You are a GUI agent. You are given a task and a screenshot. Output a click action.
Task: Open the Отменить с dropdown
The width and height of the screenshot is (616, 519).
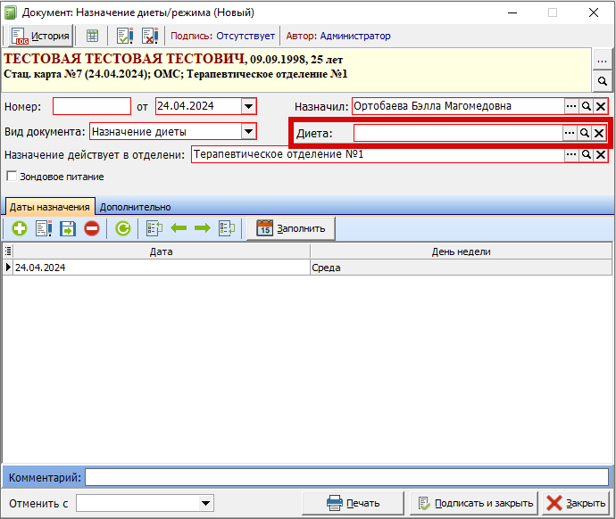pyautogui.click(x=206, y=503)
